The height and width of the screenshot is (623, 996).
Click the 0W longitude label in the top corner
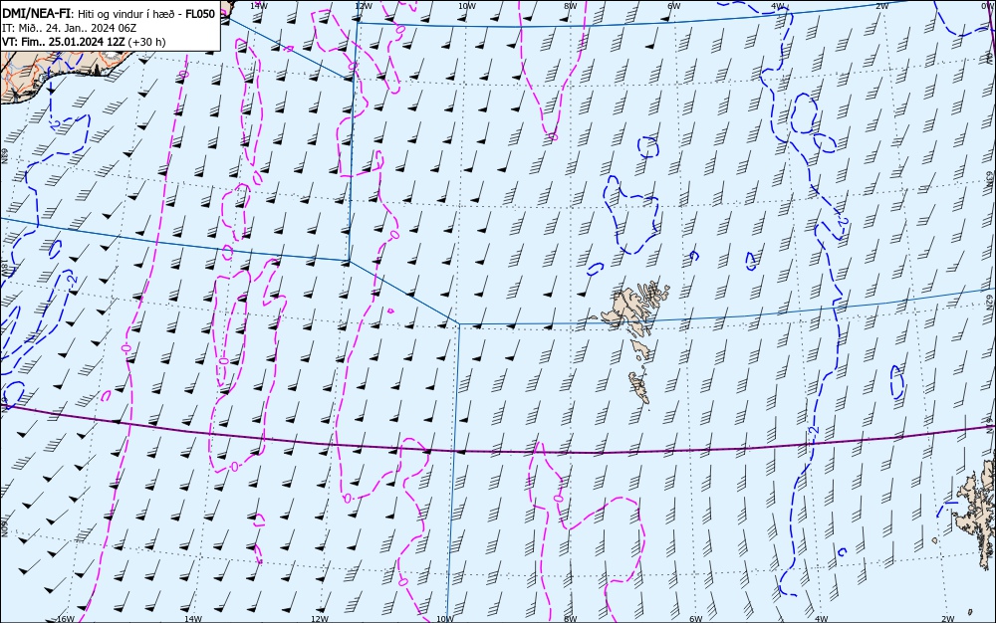point(988,6)
